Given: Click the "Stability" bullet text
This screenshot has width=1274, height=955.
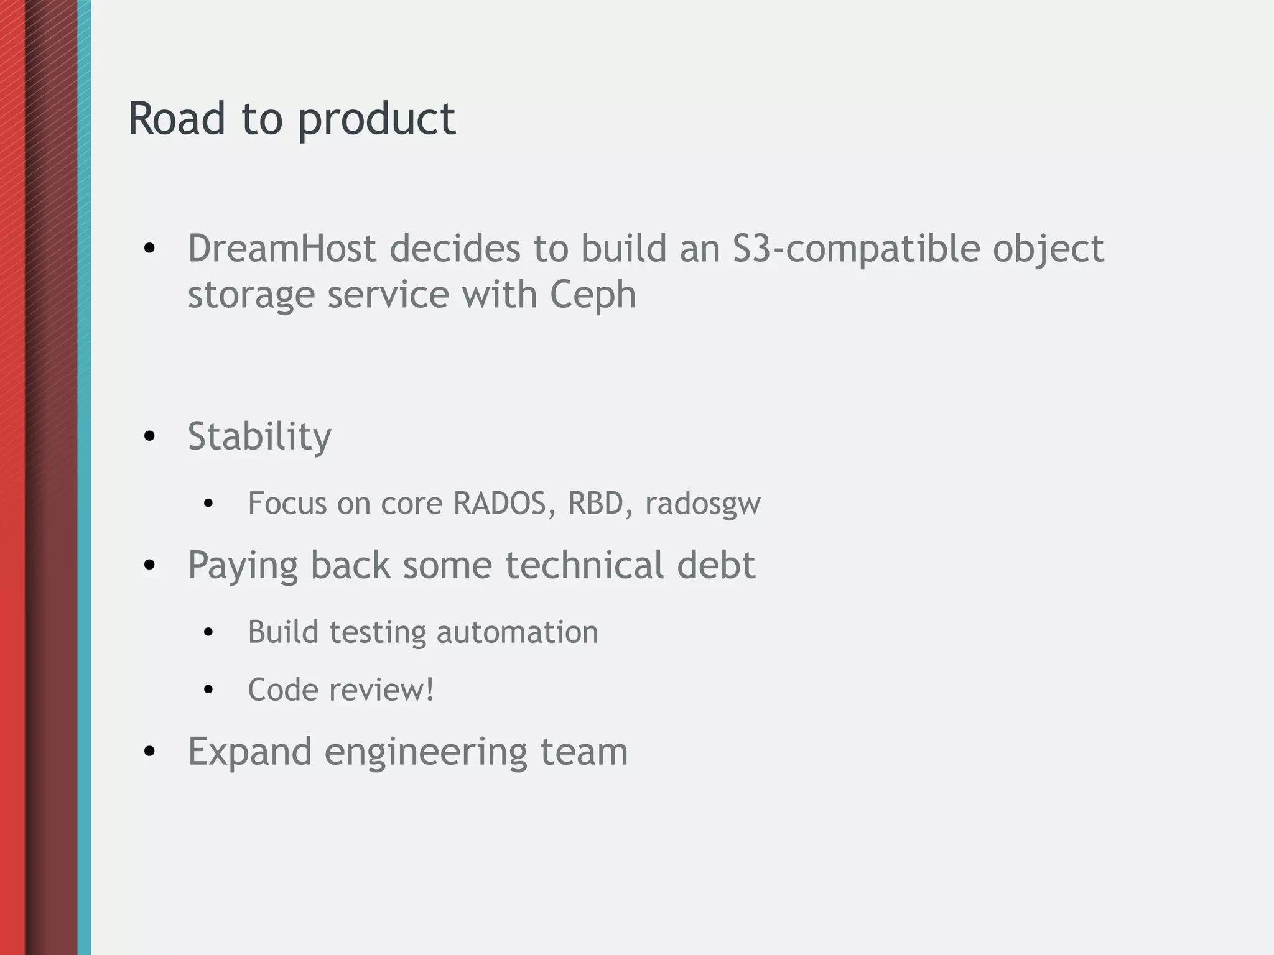Looking at the screenshot, I should (x=259, y=436).
